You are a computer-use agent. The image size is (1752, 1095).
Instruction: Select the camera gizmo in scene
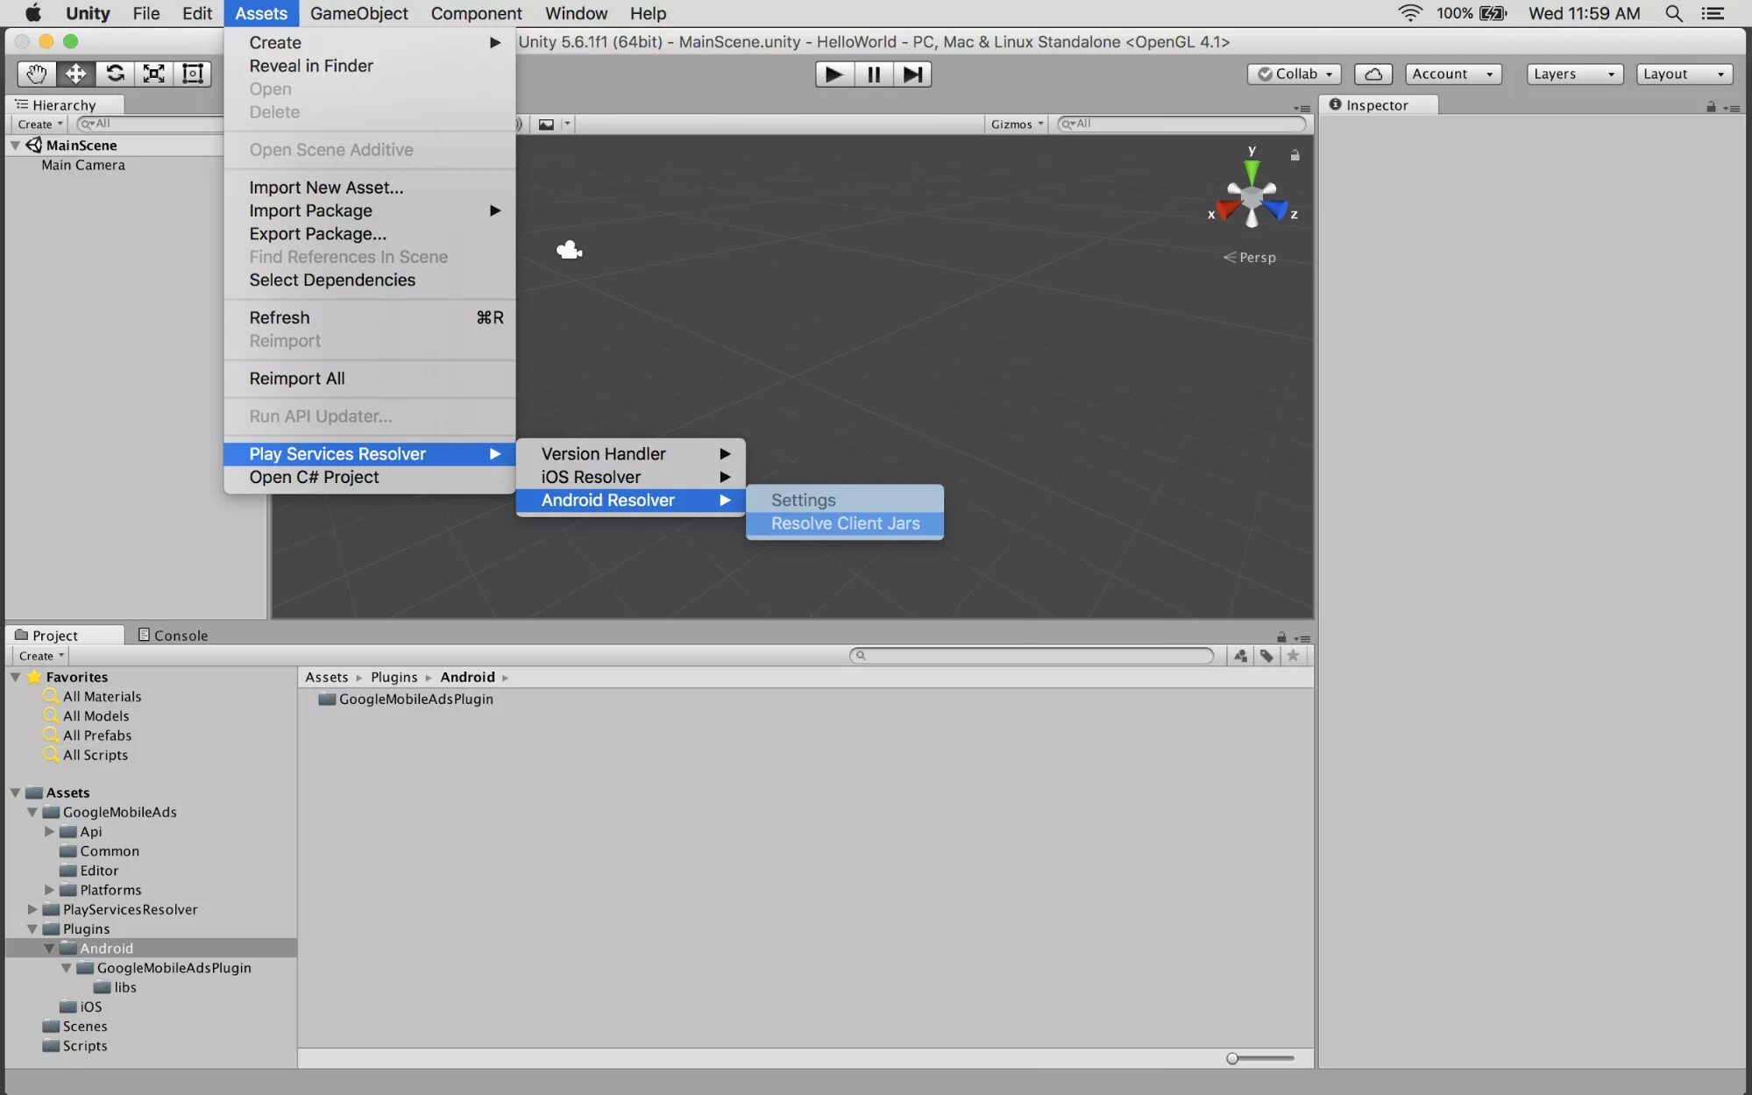tap(570, 251)
